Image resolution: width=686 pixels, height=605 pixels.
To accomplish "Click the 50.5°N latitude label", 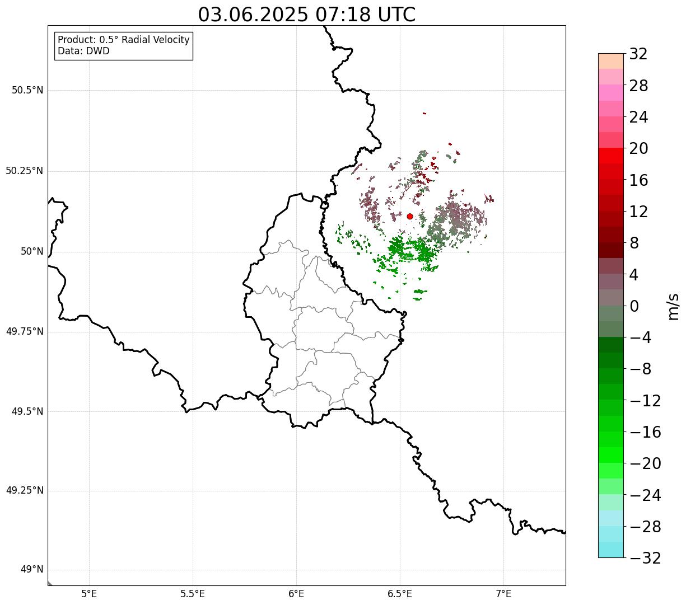I will [x=27, y=90].
